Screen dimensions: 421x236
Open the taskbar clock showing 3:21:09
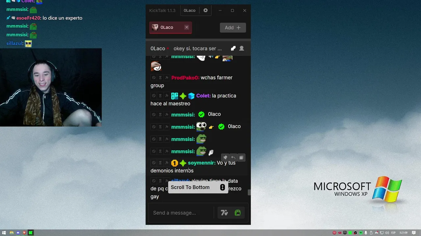click(x=404, y=233)
